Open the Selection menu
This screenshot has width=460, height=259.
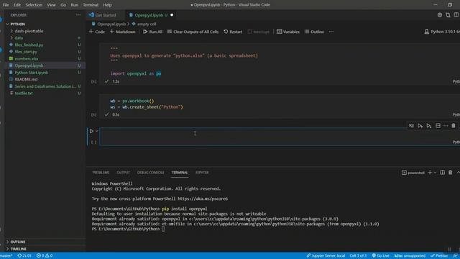(34, 5)
